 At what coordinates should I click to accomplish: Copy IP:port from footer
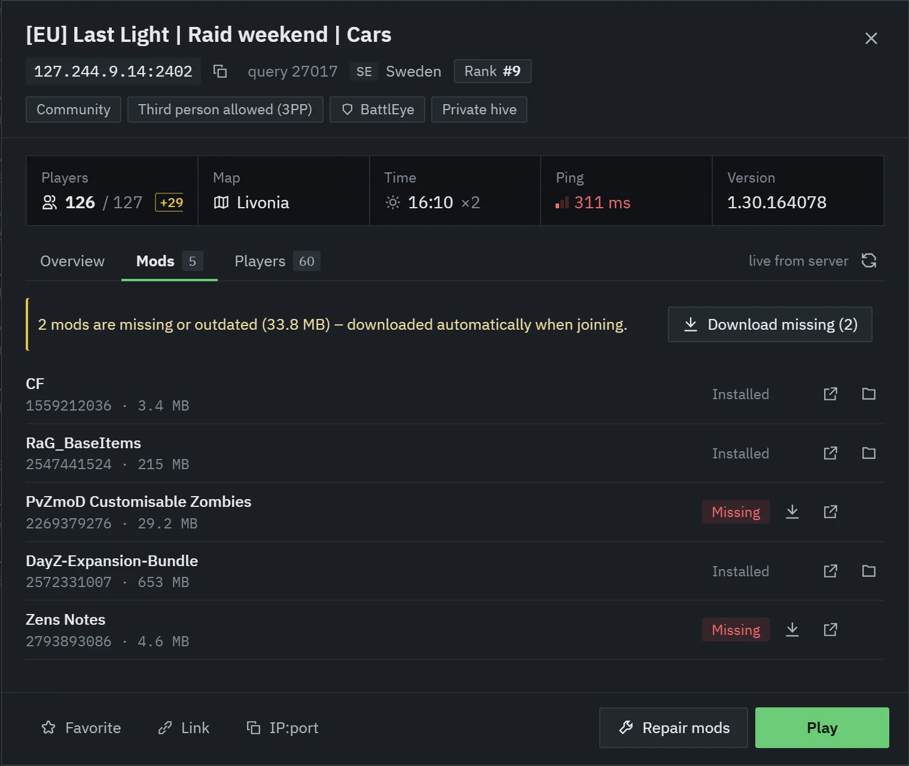(282, 728)
